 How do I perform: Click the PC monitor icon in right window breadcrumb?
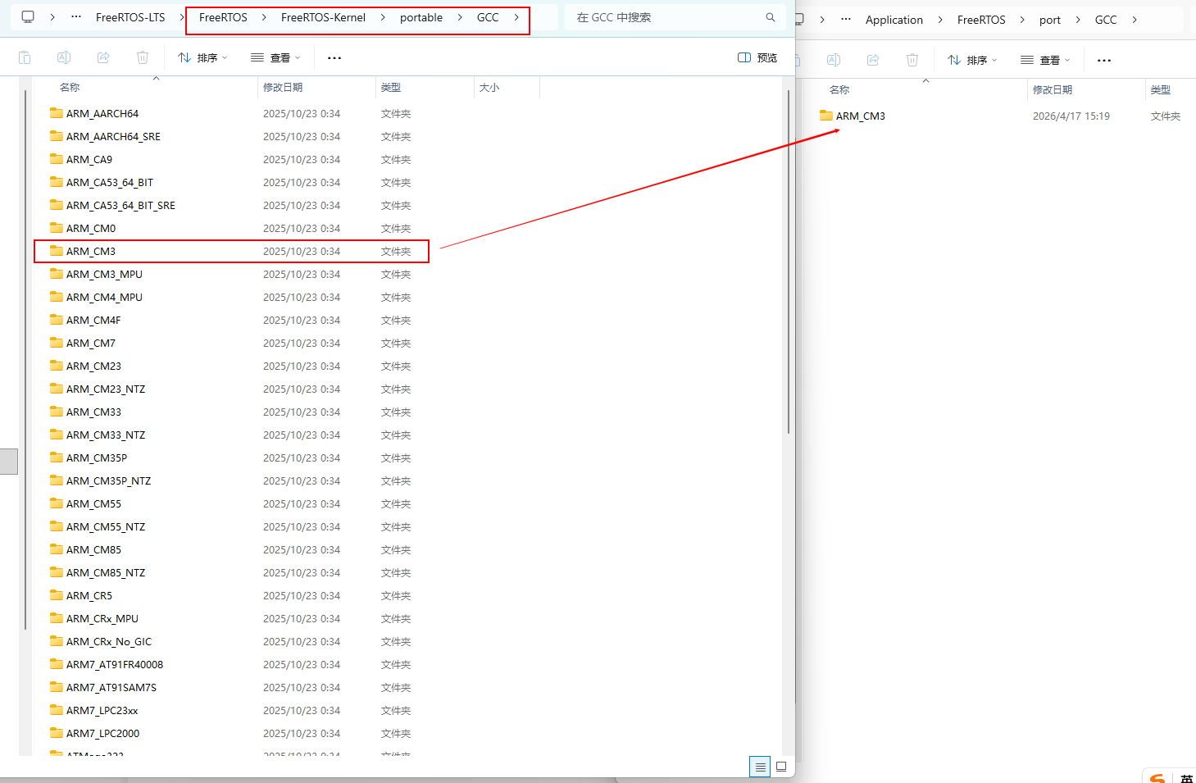click(799, 19)
